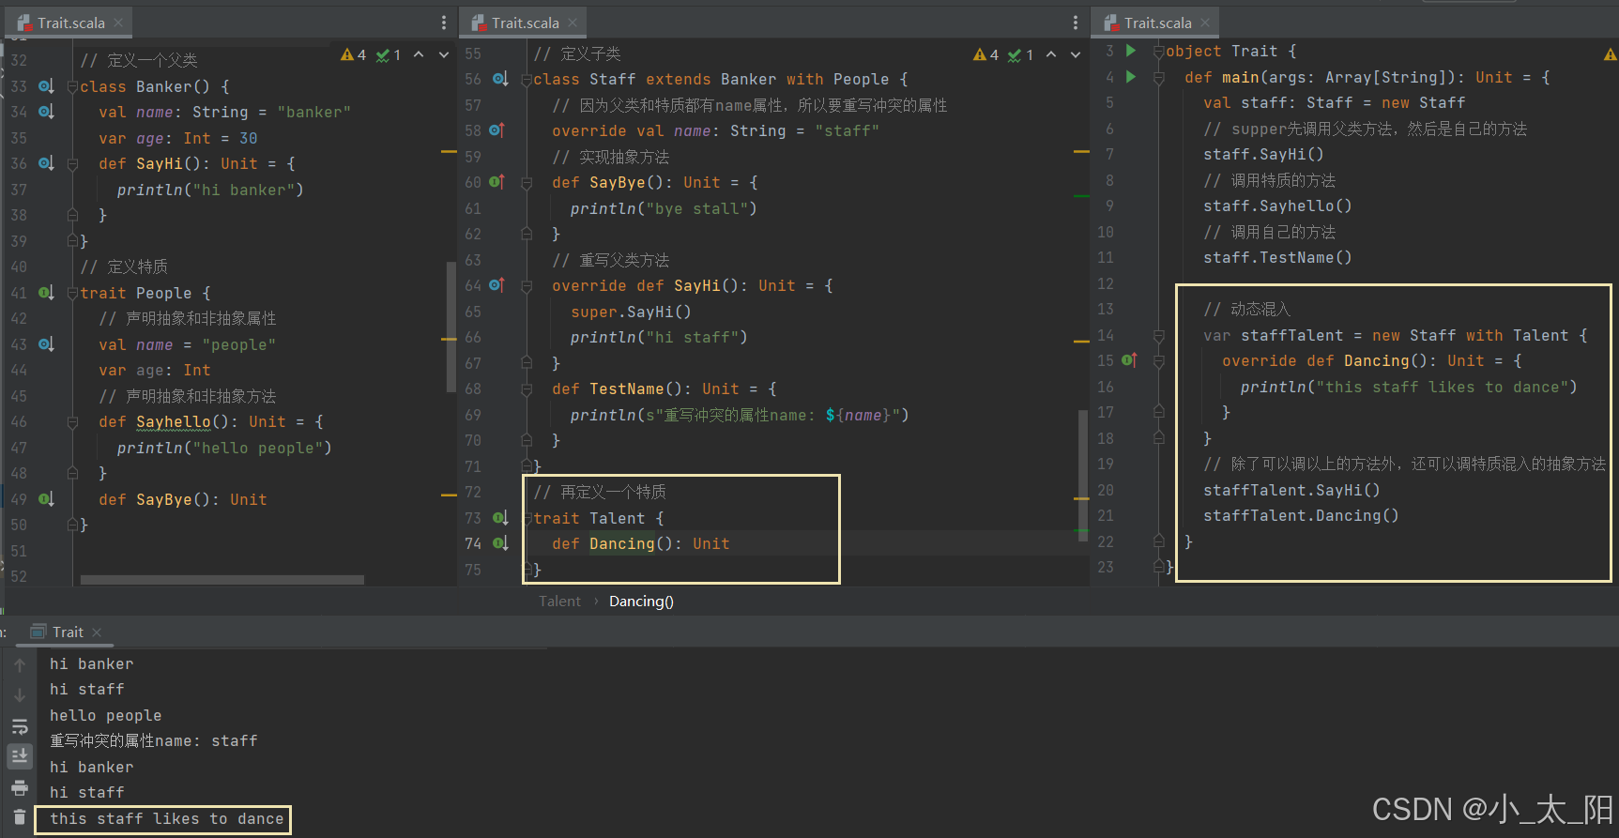
Task: Click warnings indicator in left editor
Action: [354, 55]
